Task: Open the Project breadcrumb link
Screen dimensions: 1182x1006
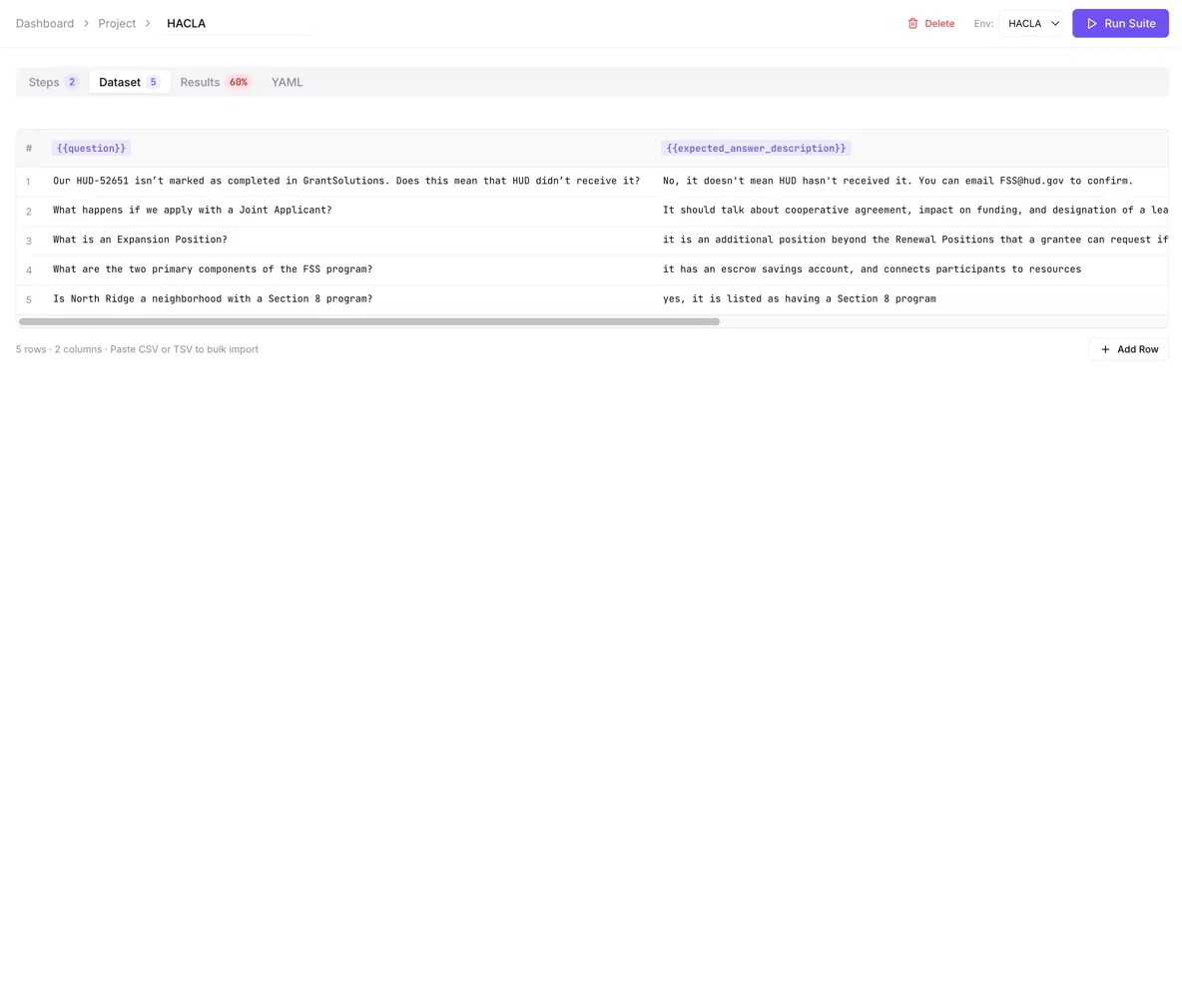Action: [x=117, y=23]
